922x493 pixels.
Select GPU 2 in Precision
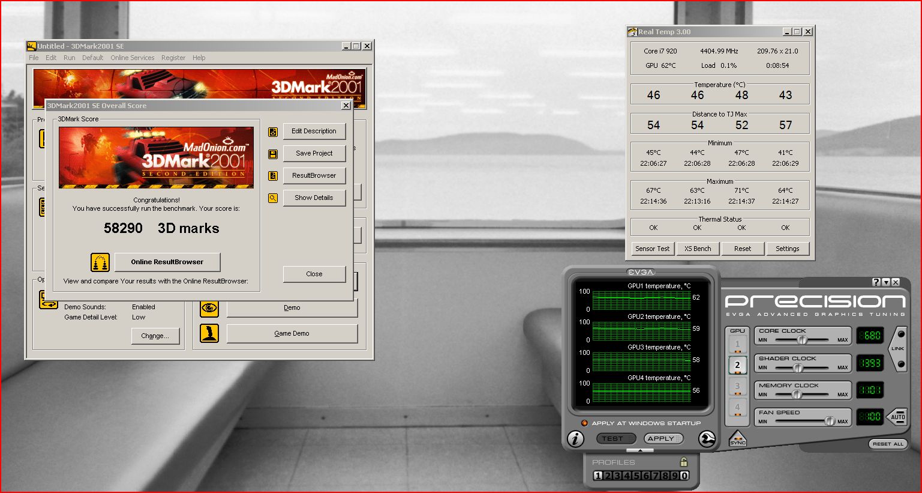pyautogui.click(x=738, y=365)
